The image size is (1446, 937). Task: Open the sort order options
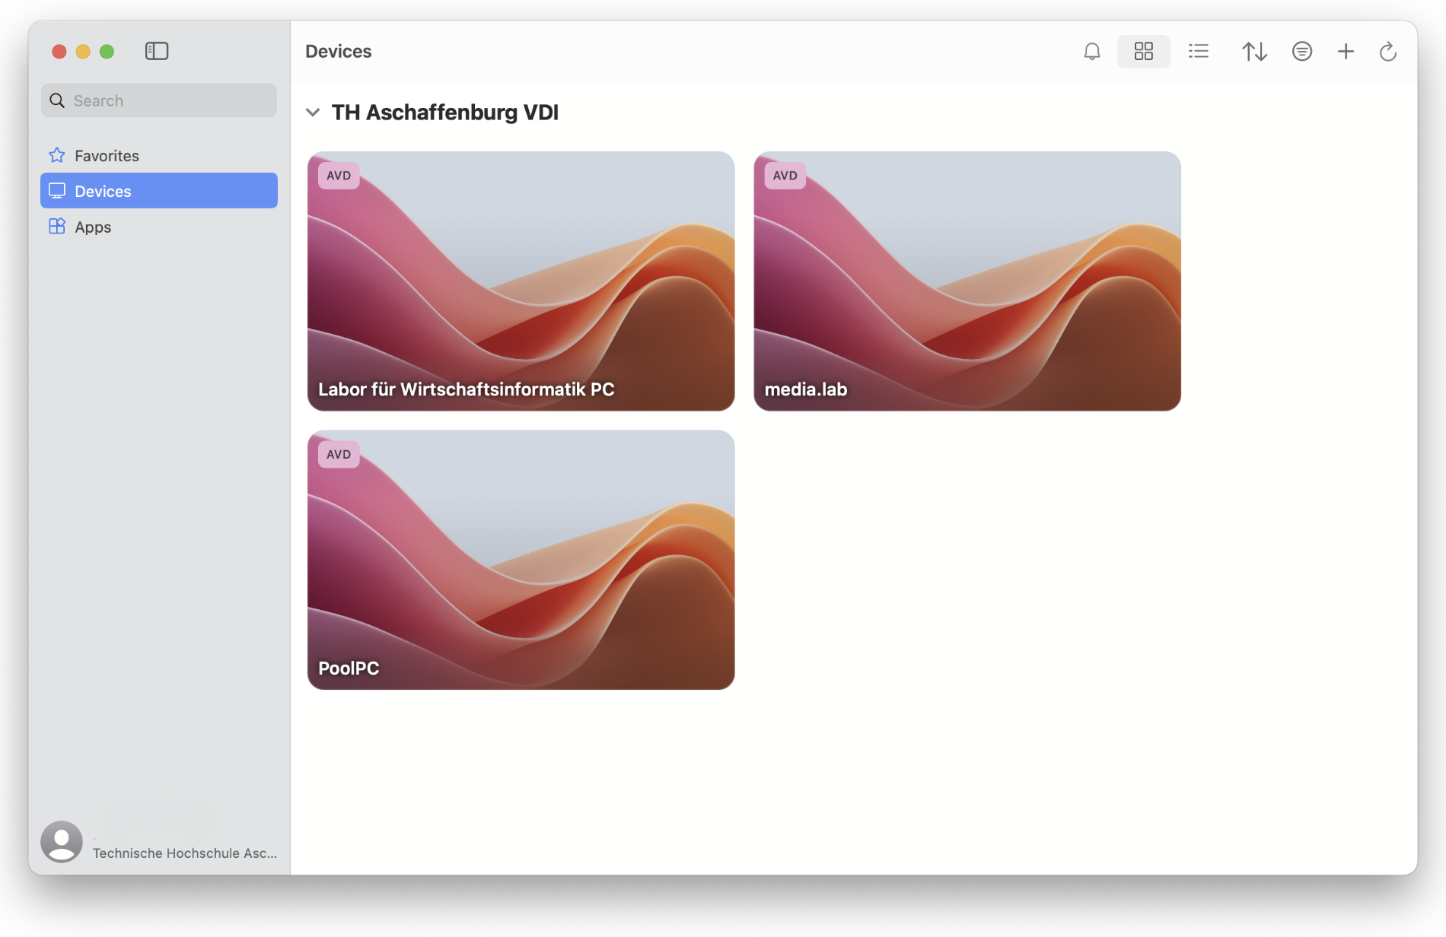(1254, 52)
